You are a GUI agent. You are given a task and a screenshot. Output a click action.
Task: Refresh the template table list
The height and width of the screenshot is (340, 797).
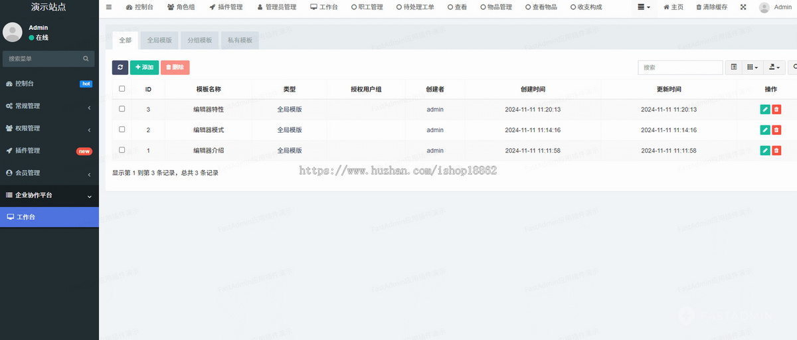pyautogui.click(x=120, y=67)
